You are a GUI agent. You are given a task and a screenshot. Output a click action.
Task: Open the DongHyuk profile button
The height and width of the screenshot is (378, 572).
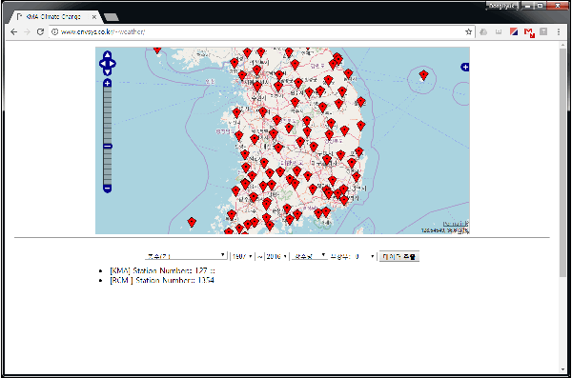pyautogui.click(x=502, y=6)
